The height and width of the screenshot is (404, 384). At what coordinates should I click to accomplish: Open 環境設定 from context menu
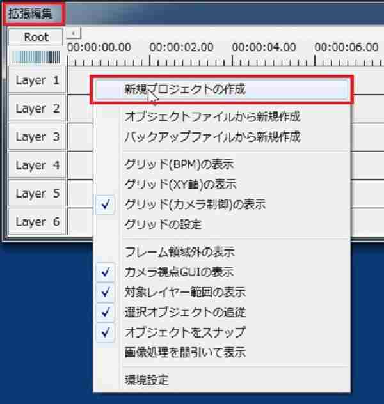[x=222, y=380]
